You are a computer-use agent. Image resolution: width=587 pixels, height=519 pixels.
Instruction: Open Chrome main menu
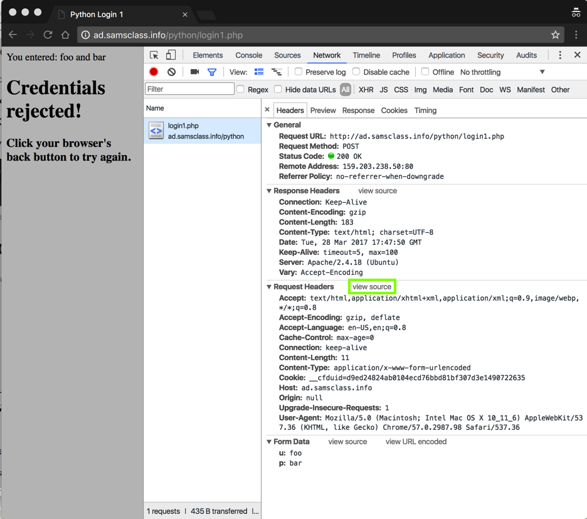tap(576, 35)
